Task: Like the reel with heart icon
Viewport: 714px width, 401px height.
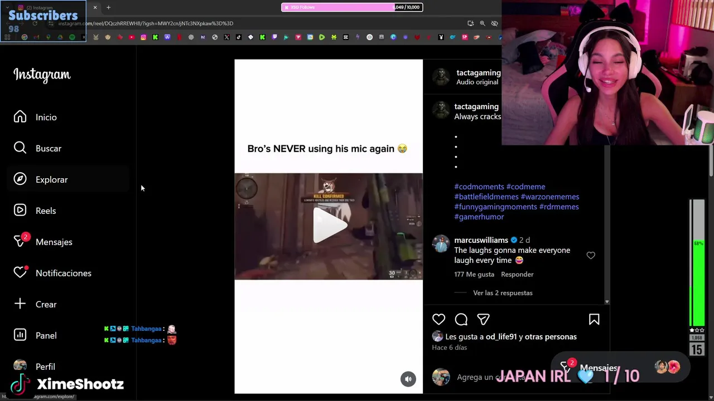Action: tap(439, 320)
